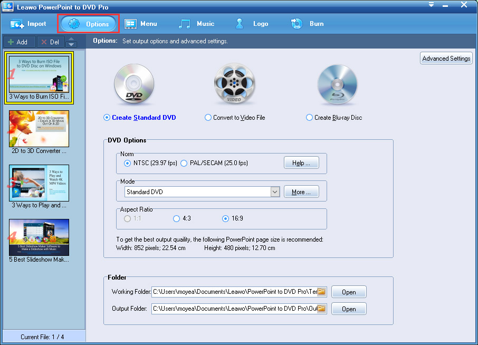
Task: Click the video film reel icon
Action: (234, 84)
